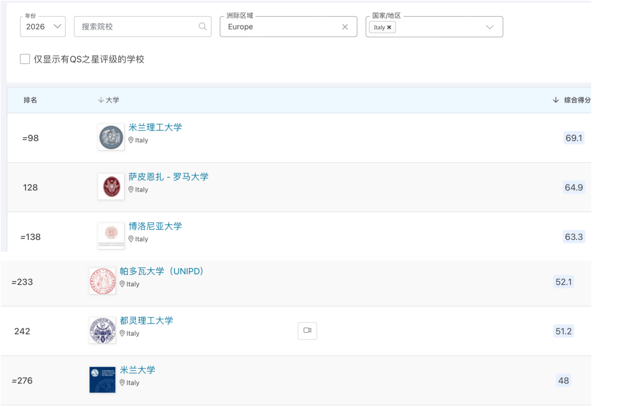Open the 洲际区域 Europe region field
The width and height of the screenshot is (617, 411).
coord(288,26)
